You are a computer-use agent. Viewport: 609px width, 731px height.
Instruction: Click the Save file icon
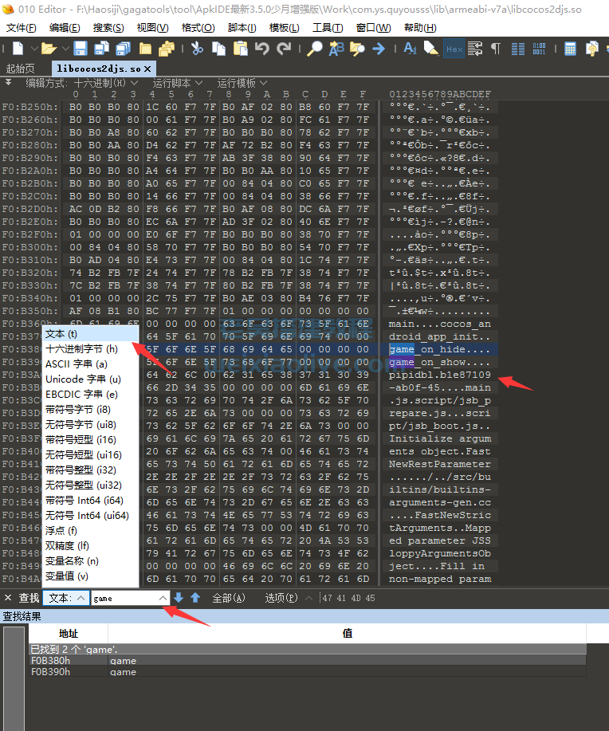point(81,49)
